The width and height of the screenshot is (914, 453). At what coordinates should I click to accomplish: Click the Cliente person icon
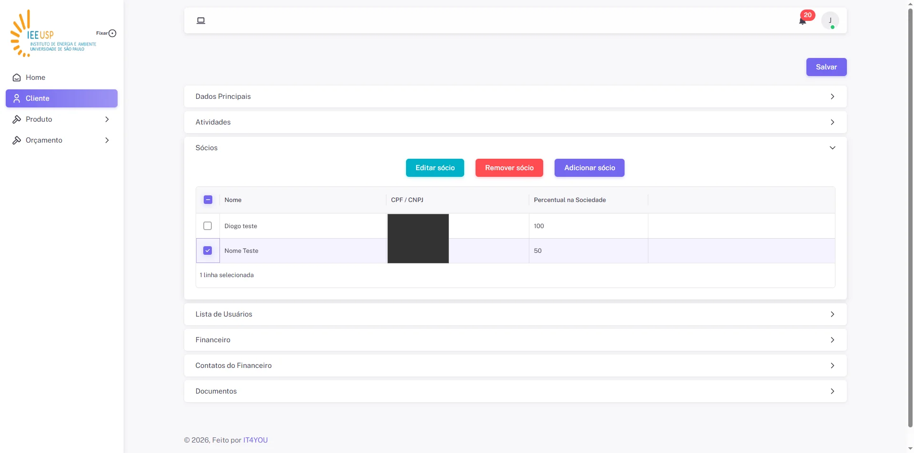tap(17, 98)
